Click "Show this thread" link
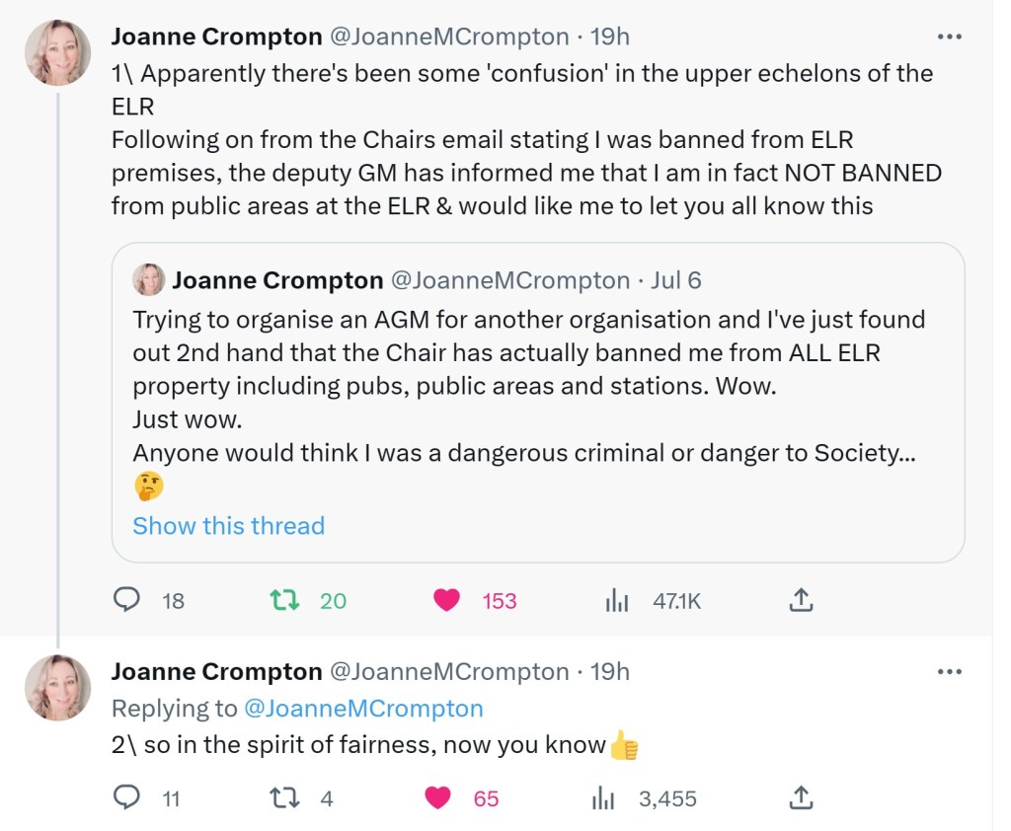1011x831 pixels. click(228, 526)
